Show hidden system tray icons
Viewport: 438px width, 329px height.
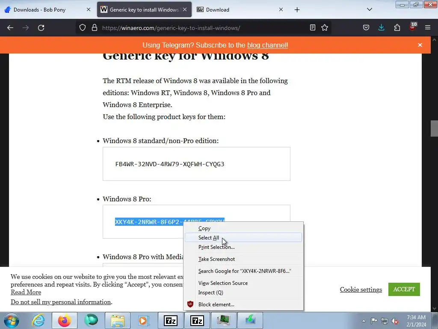click(364, 321)
